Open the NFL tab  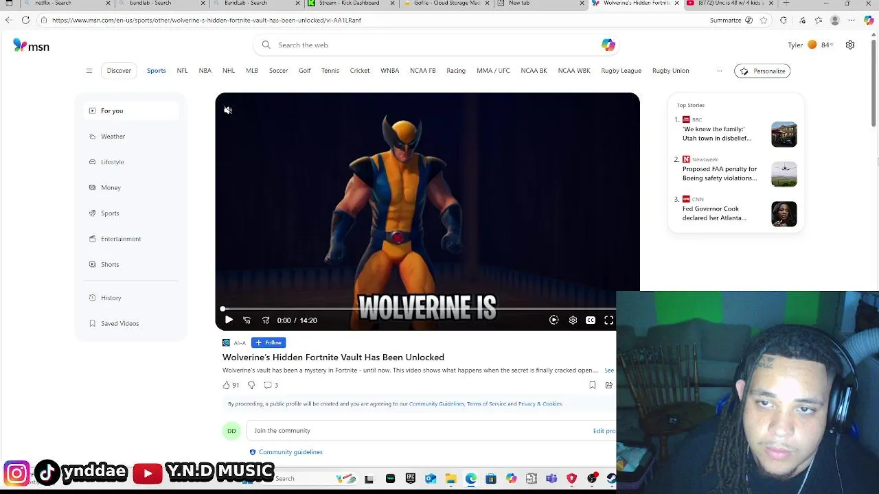click(182, 71)
